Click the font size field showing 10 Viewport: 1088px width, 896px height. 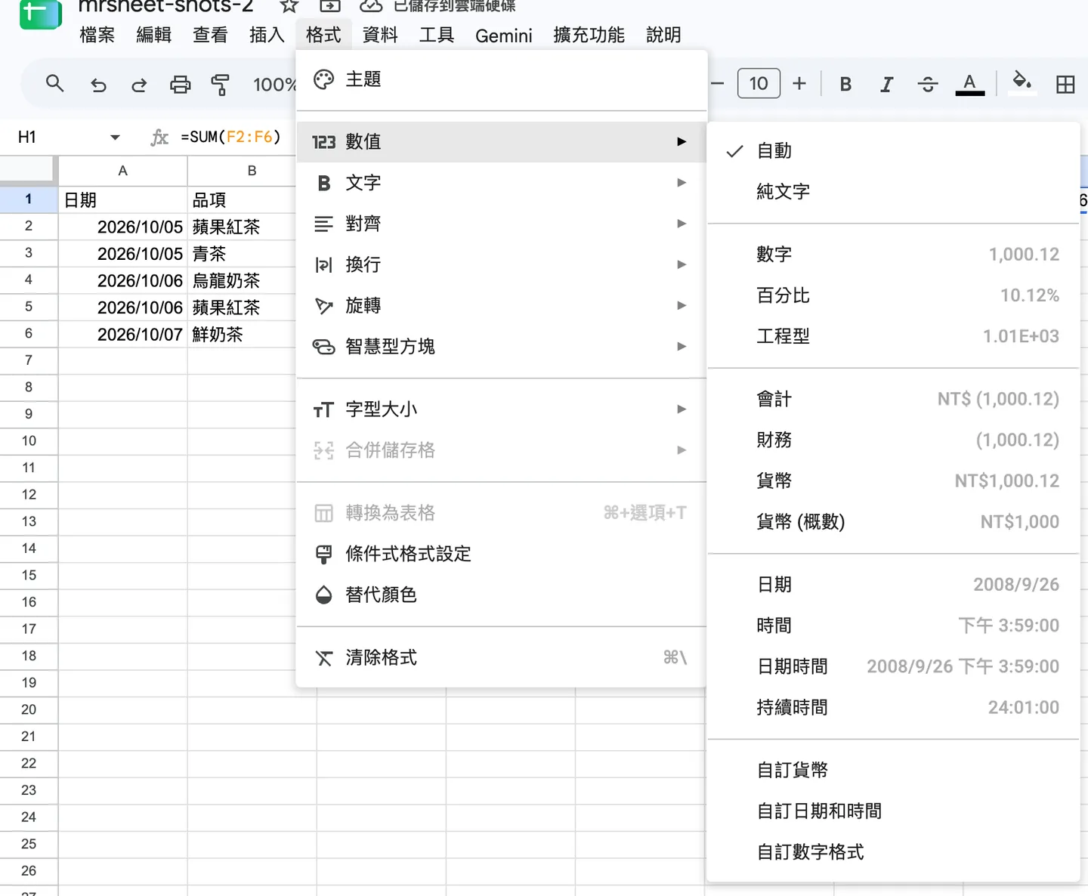(759, 83)
